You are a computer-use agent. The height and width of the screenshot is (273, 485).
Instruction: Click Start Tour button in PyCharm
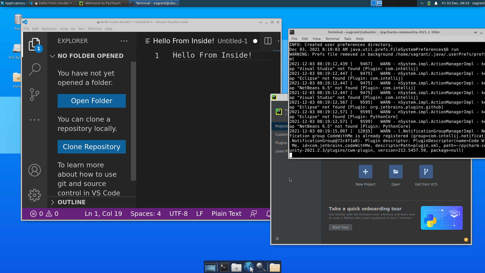(341, 227)
